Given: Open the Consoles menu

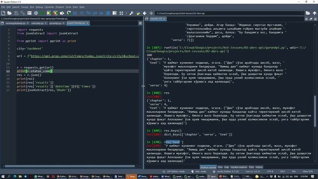Looking at the screenshot, I should point(49,7).
